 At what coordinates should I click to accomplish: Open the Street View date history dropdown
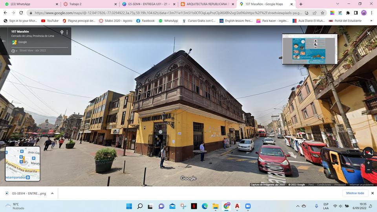coord(15,51)
